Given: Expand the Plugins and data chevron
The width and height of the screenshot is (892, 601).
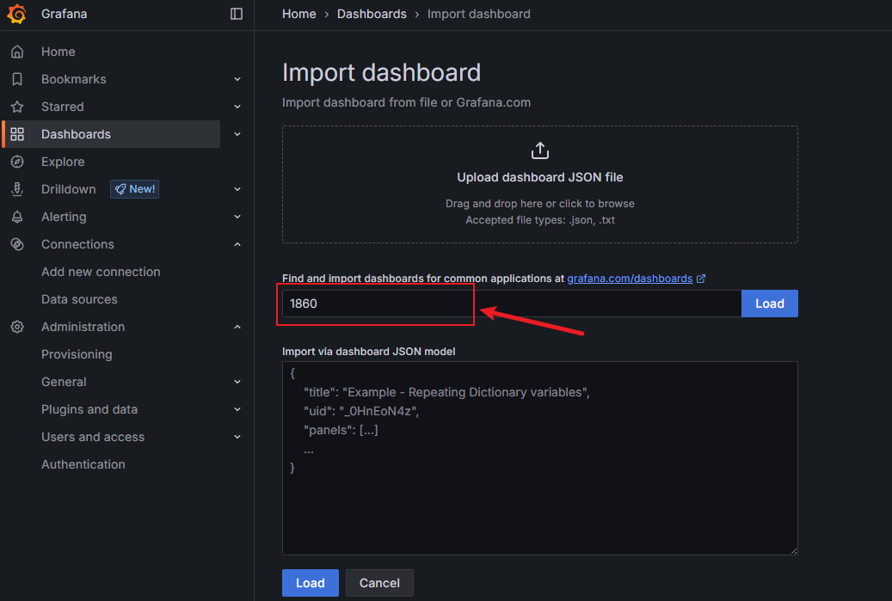Looking at the screenshot, I should 237,409.
